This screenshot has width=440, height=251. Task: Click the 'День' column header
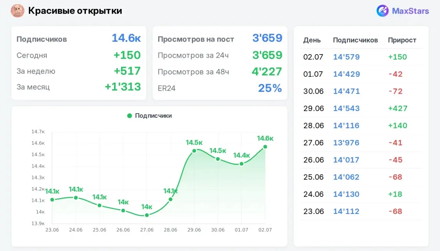click(312, 40)
